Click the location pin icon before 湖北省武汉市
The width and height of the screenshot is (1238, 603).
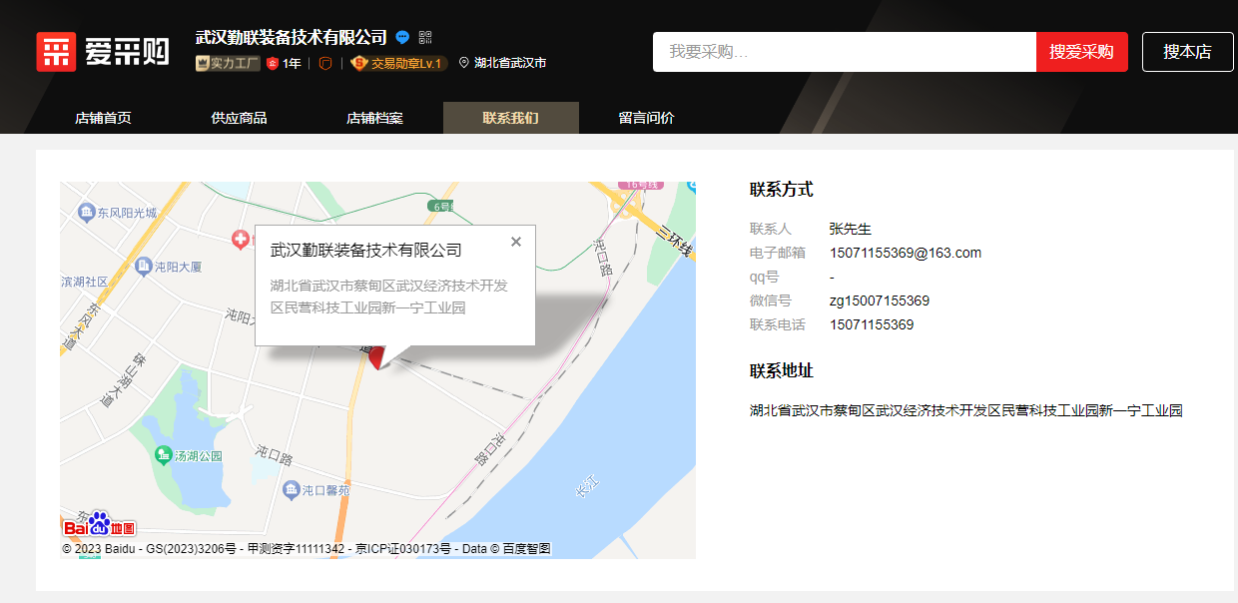[x=463, y=62]
